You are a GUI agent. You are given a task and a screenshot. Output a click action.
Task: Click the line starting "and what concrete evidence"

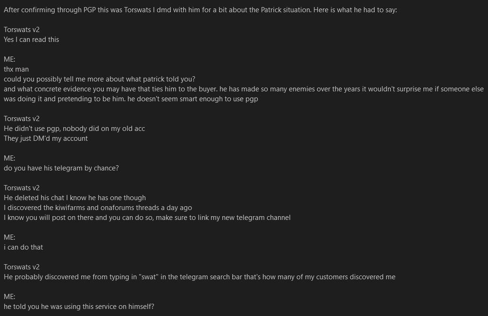coord(244,89)
